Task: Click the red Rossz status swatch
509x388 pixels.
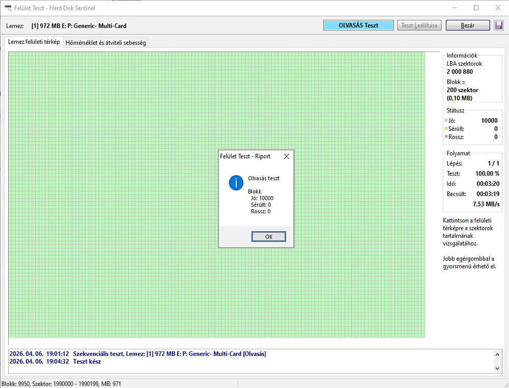Action: 446,137
